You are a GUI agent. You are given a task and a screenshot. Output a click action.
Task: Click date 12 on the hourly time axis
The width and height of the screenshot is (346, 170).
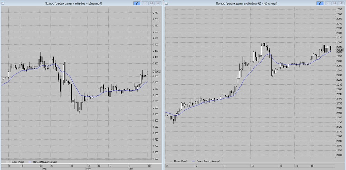252,165
